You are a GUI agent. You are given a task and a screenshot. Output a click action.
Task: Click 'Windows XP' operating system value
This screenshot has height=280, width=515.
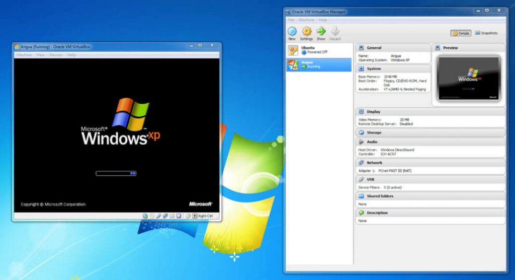[400, 60]
